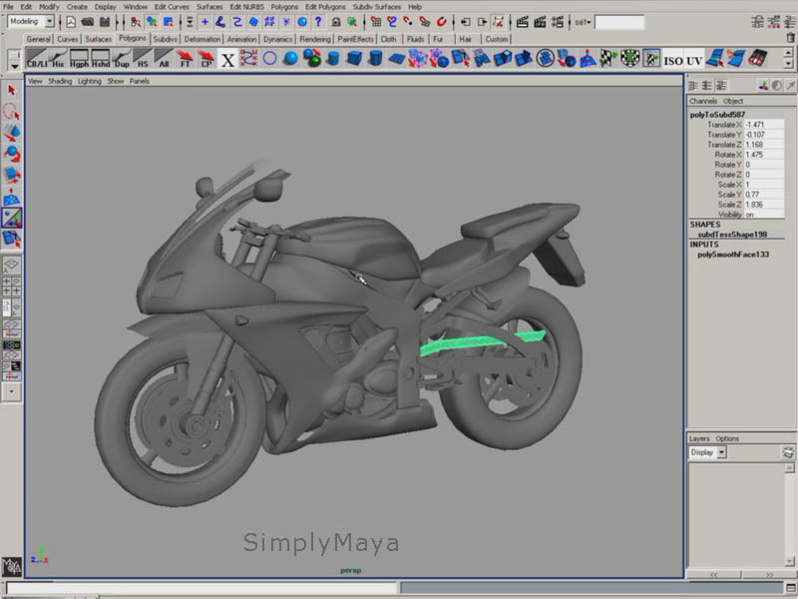Activate the Move tool
The width and height of the screenshot is (798, 599).
tap(11, 133)
